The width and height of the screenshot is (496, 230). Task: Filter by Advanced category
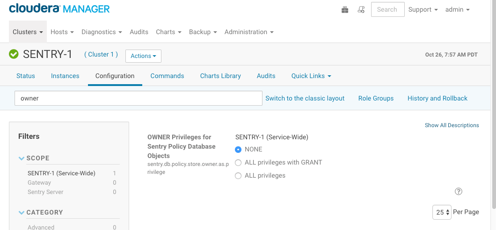click(x=41, y=227)
